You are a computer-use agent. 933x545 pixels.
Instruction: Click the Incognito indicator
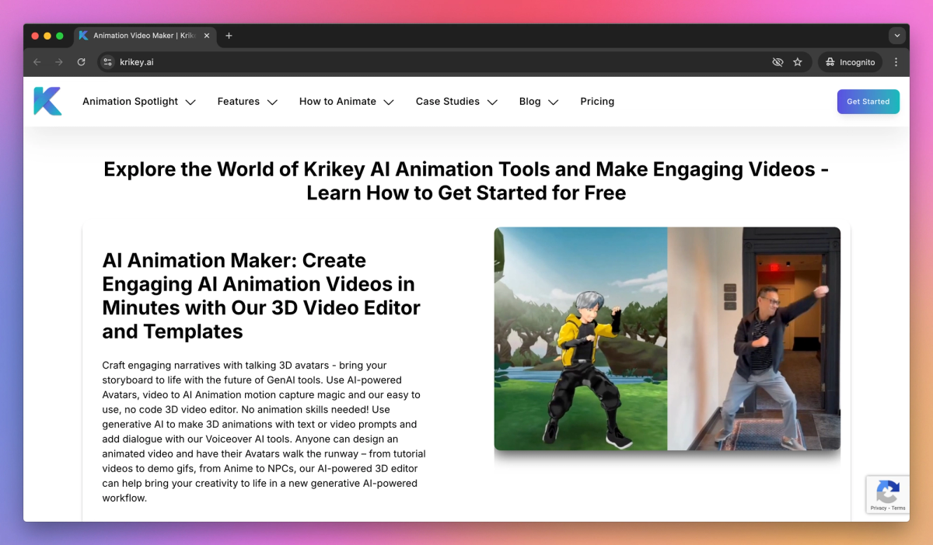851,62
